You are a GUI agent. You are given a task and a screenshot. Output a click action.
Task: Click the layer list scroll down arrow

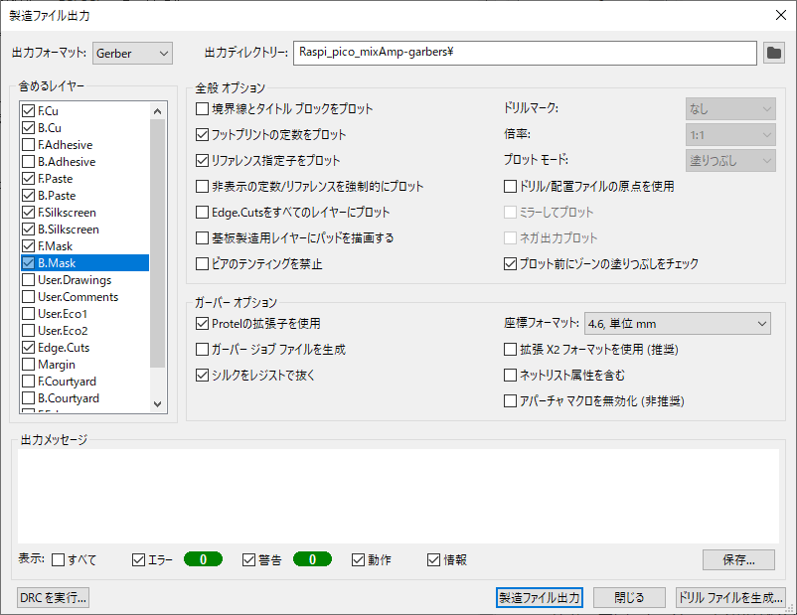[x=158, y=404]
